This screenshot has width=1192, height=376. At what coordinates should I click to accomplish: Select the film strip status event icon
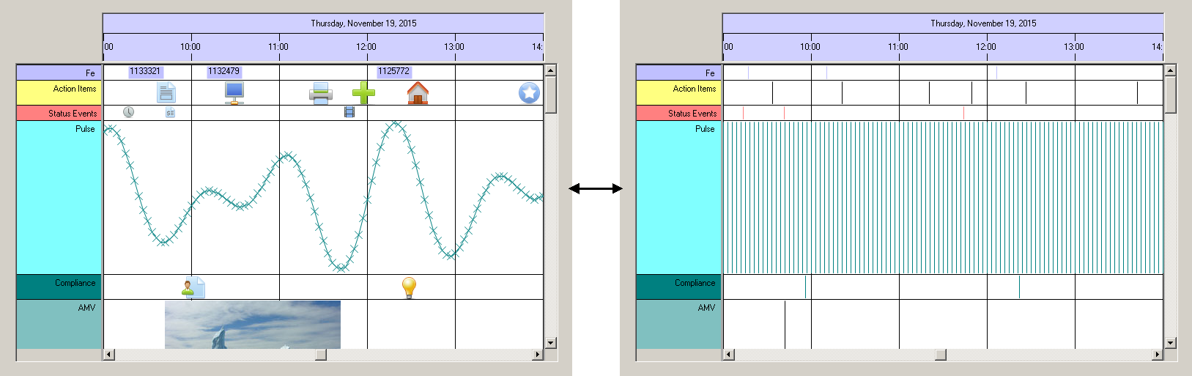pyautogui.click(x=349, y=112)
